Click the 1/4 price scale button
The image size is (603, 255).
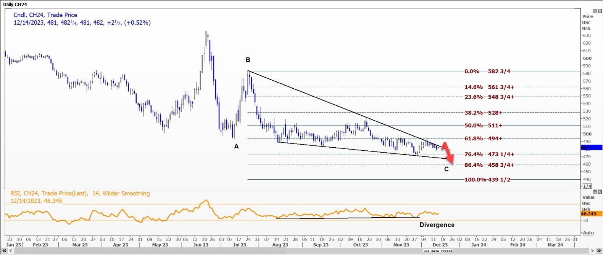[587, 186]
